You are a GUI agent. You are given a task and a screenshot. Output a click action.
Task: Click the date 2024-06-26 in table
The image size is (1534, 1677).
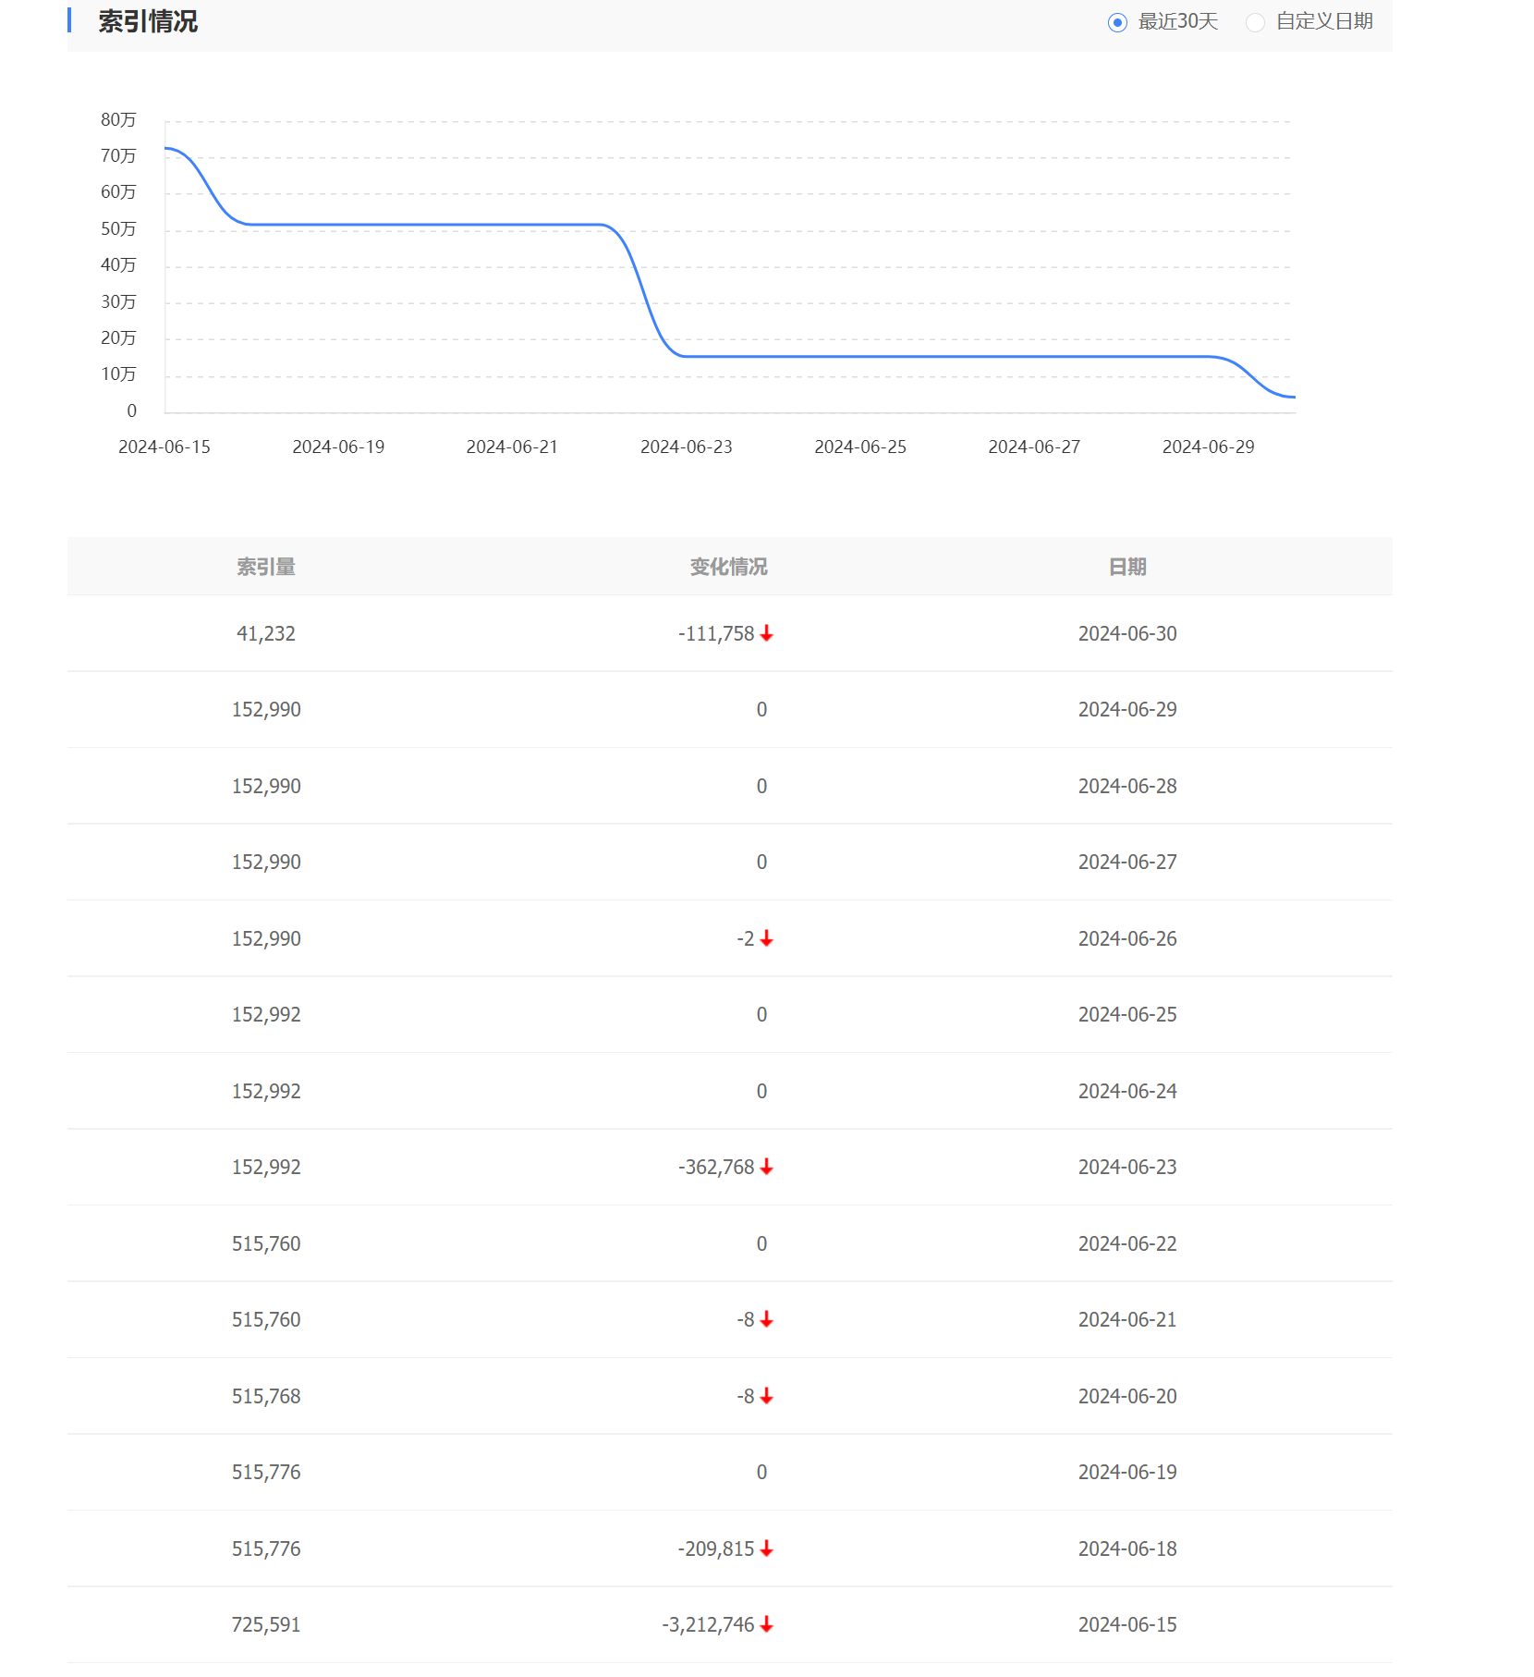tap(1127, 938)
